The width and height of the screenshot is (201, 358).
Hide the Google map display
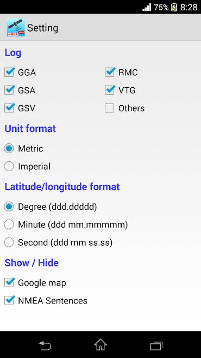[9, 283]
